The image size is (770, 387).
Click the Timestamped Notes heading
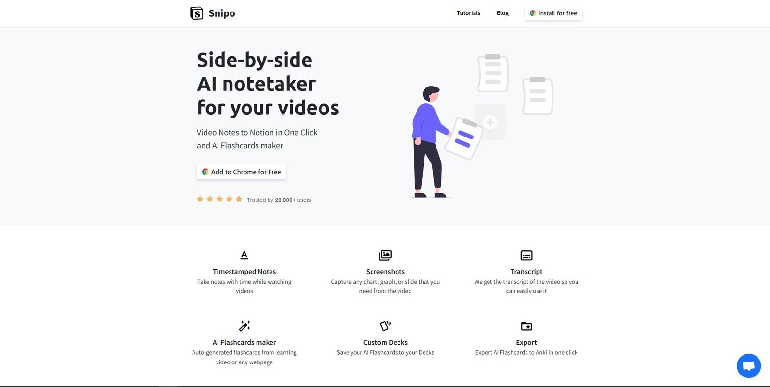[x=244, y=272]
